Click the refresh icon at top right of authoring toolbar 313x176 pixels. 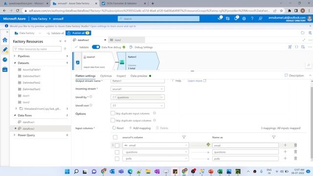tap(302, 33)
